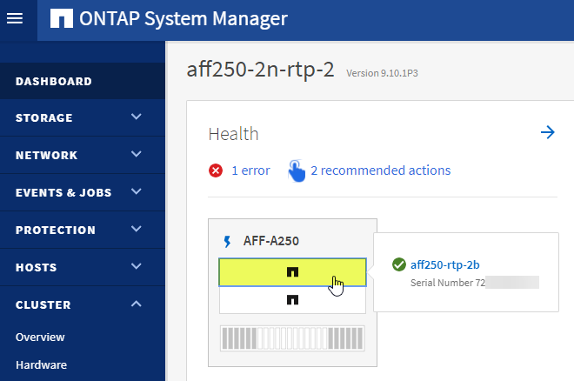Click the green checkmark node status icon
This screenshot has width=574, height=381.
(399, 264)
